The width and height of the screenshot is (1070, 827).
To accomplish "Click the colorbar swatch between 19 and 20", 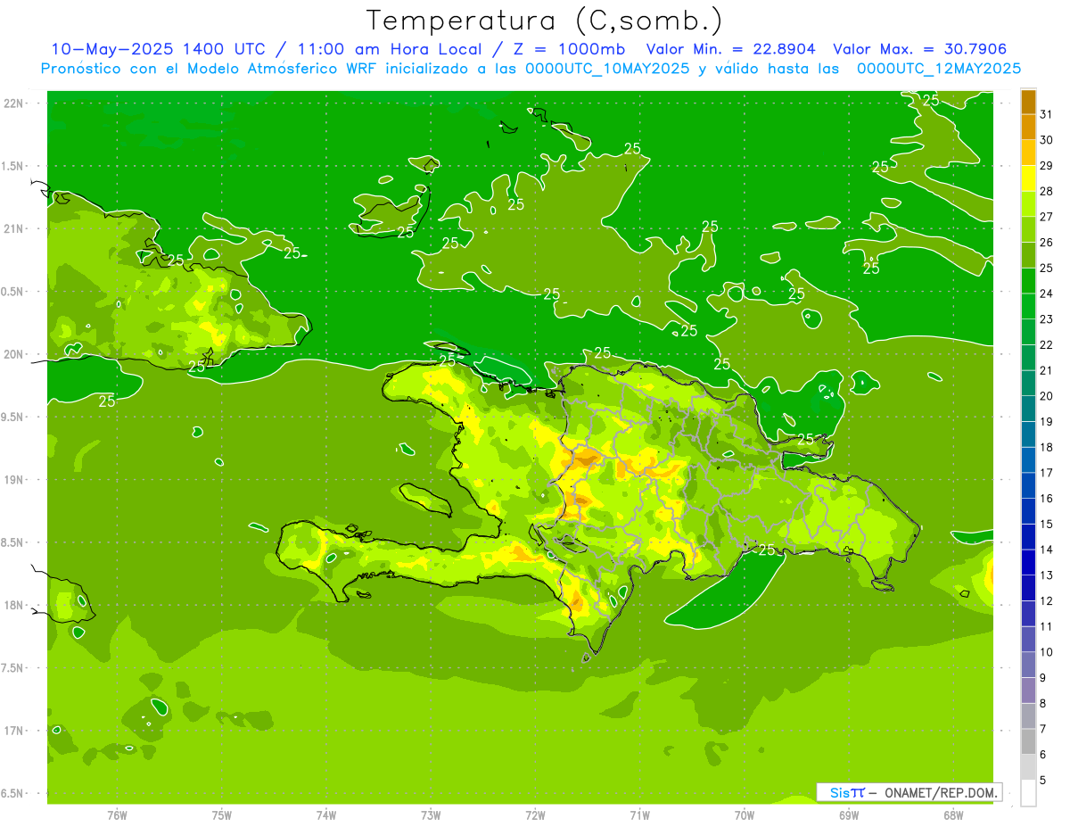I will (x=1028, y=409).
